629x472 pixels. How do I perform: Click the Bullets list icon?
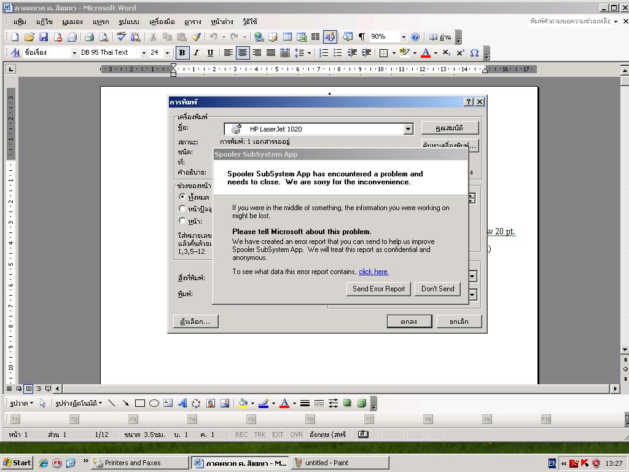pos(338,53)
